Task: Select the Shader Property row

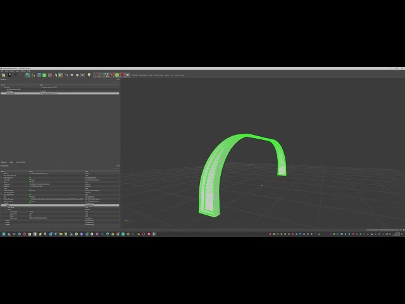Action: (59, 199)
